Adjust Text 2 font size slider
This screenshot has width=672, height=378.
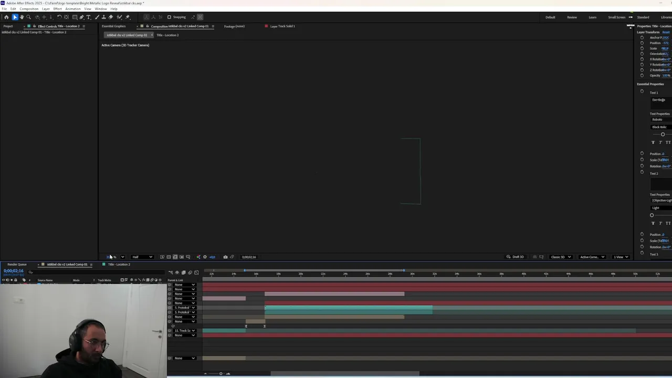point(652,215)
